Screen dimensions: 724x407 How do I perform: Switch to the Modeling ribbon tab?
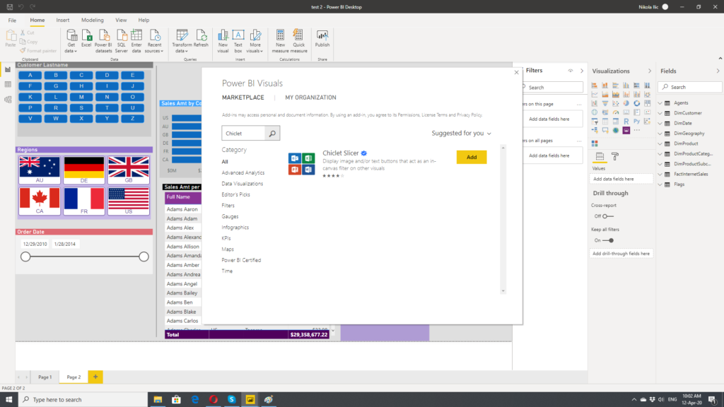93,20
